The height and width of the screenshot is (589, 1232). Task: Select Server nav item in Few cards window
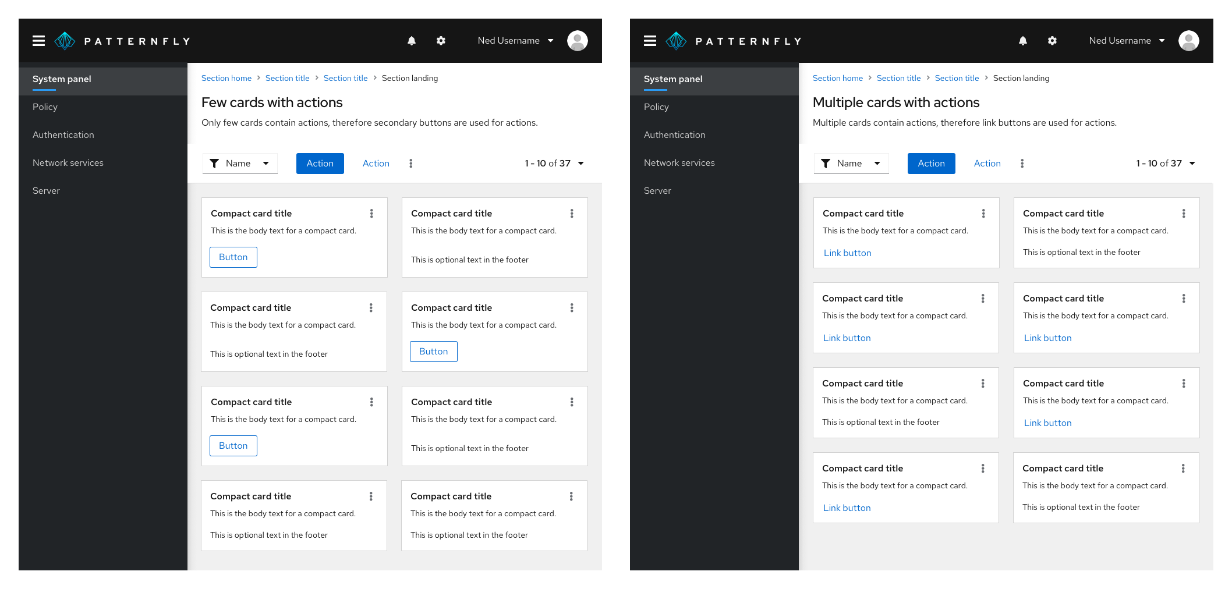(x=103, y=191)
